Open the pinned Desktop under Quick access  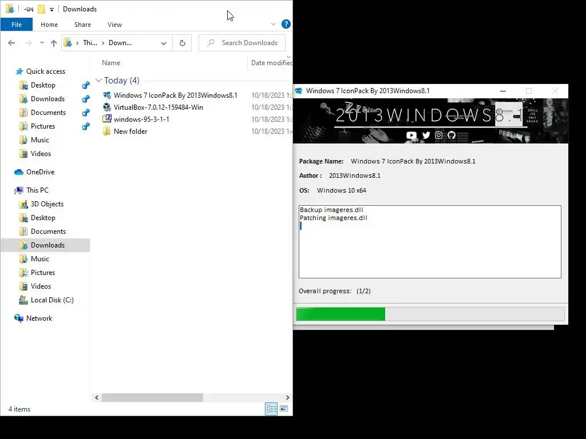click(42, 85)
